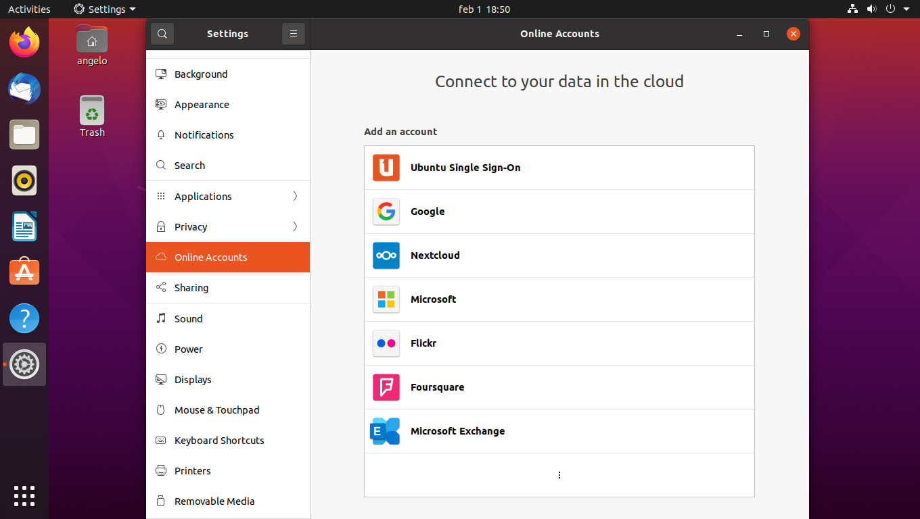Open the system menu dropdown arrow
920x519 pixels.
[906, 9]
